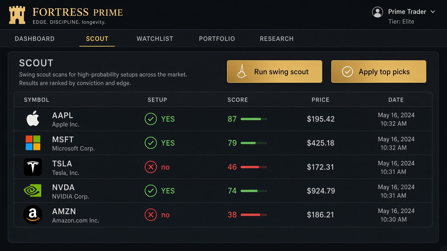Click the $425.18 price
447x251 pixels.
tap(321, 143)
